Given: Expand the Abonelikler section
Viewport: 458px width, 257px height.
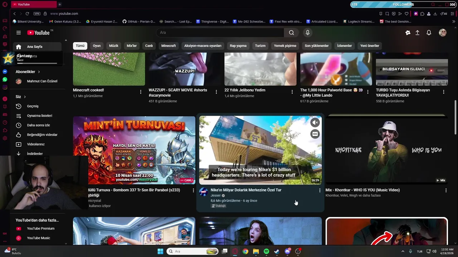Looking at the screenshot, I should click(28, 72).
